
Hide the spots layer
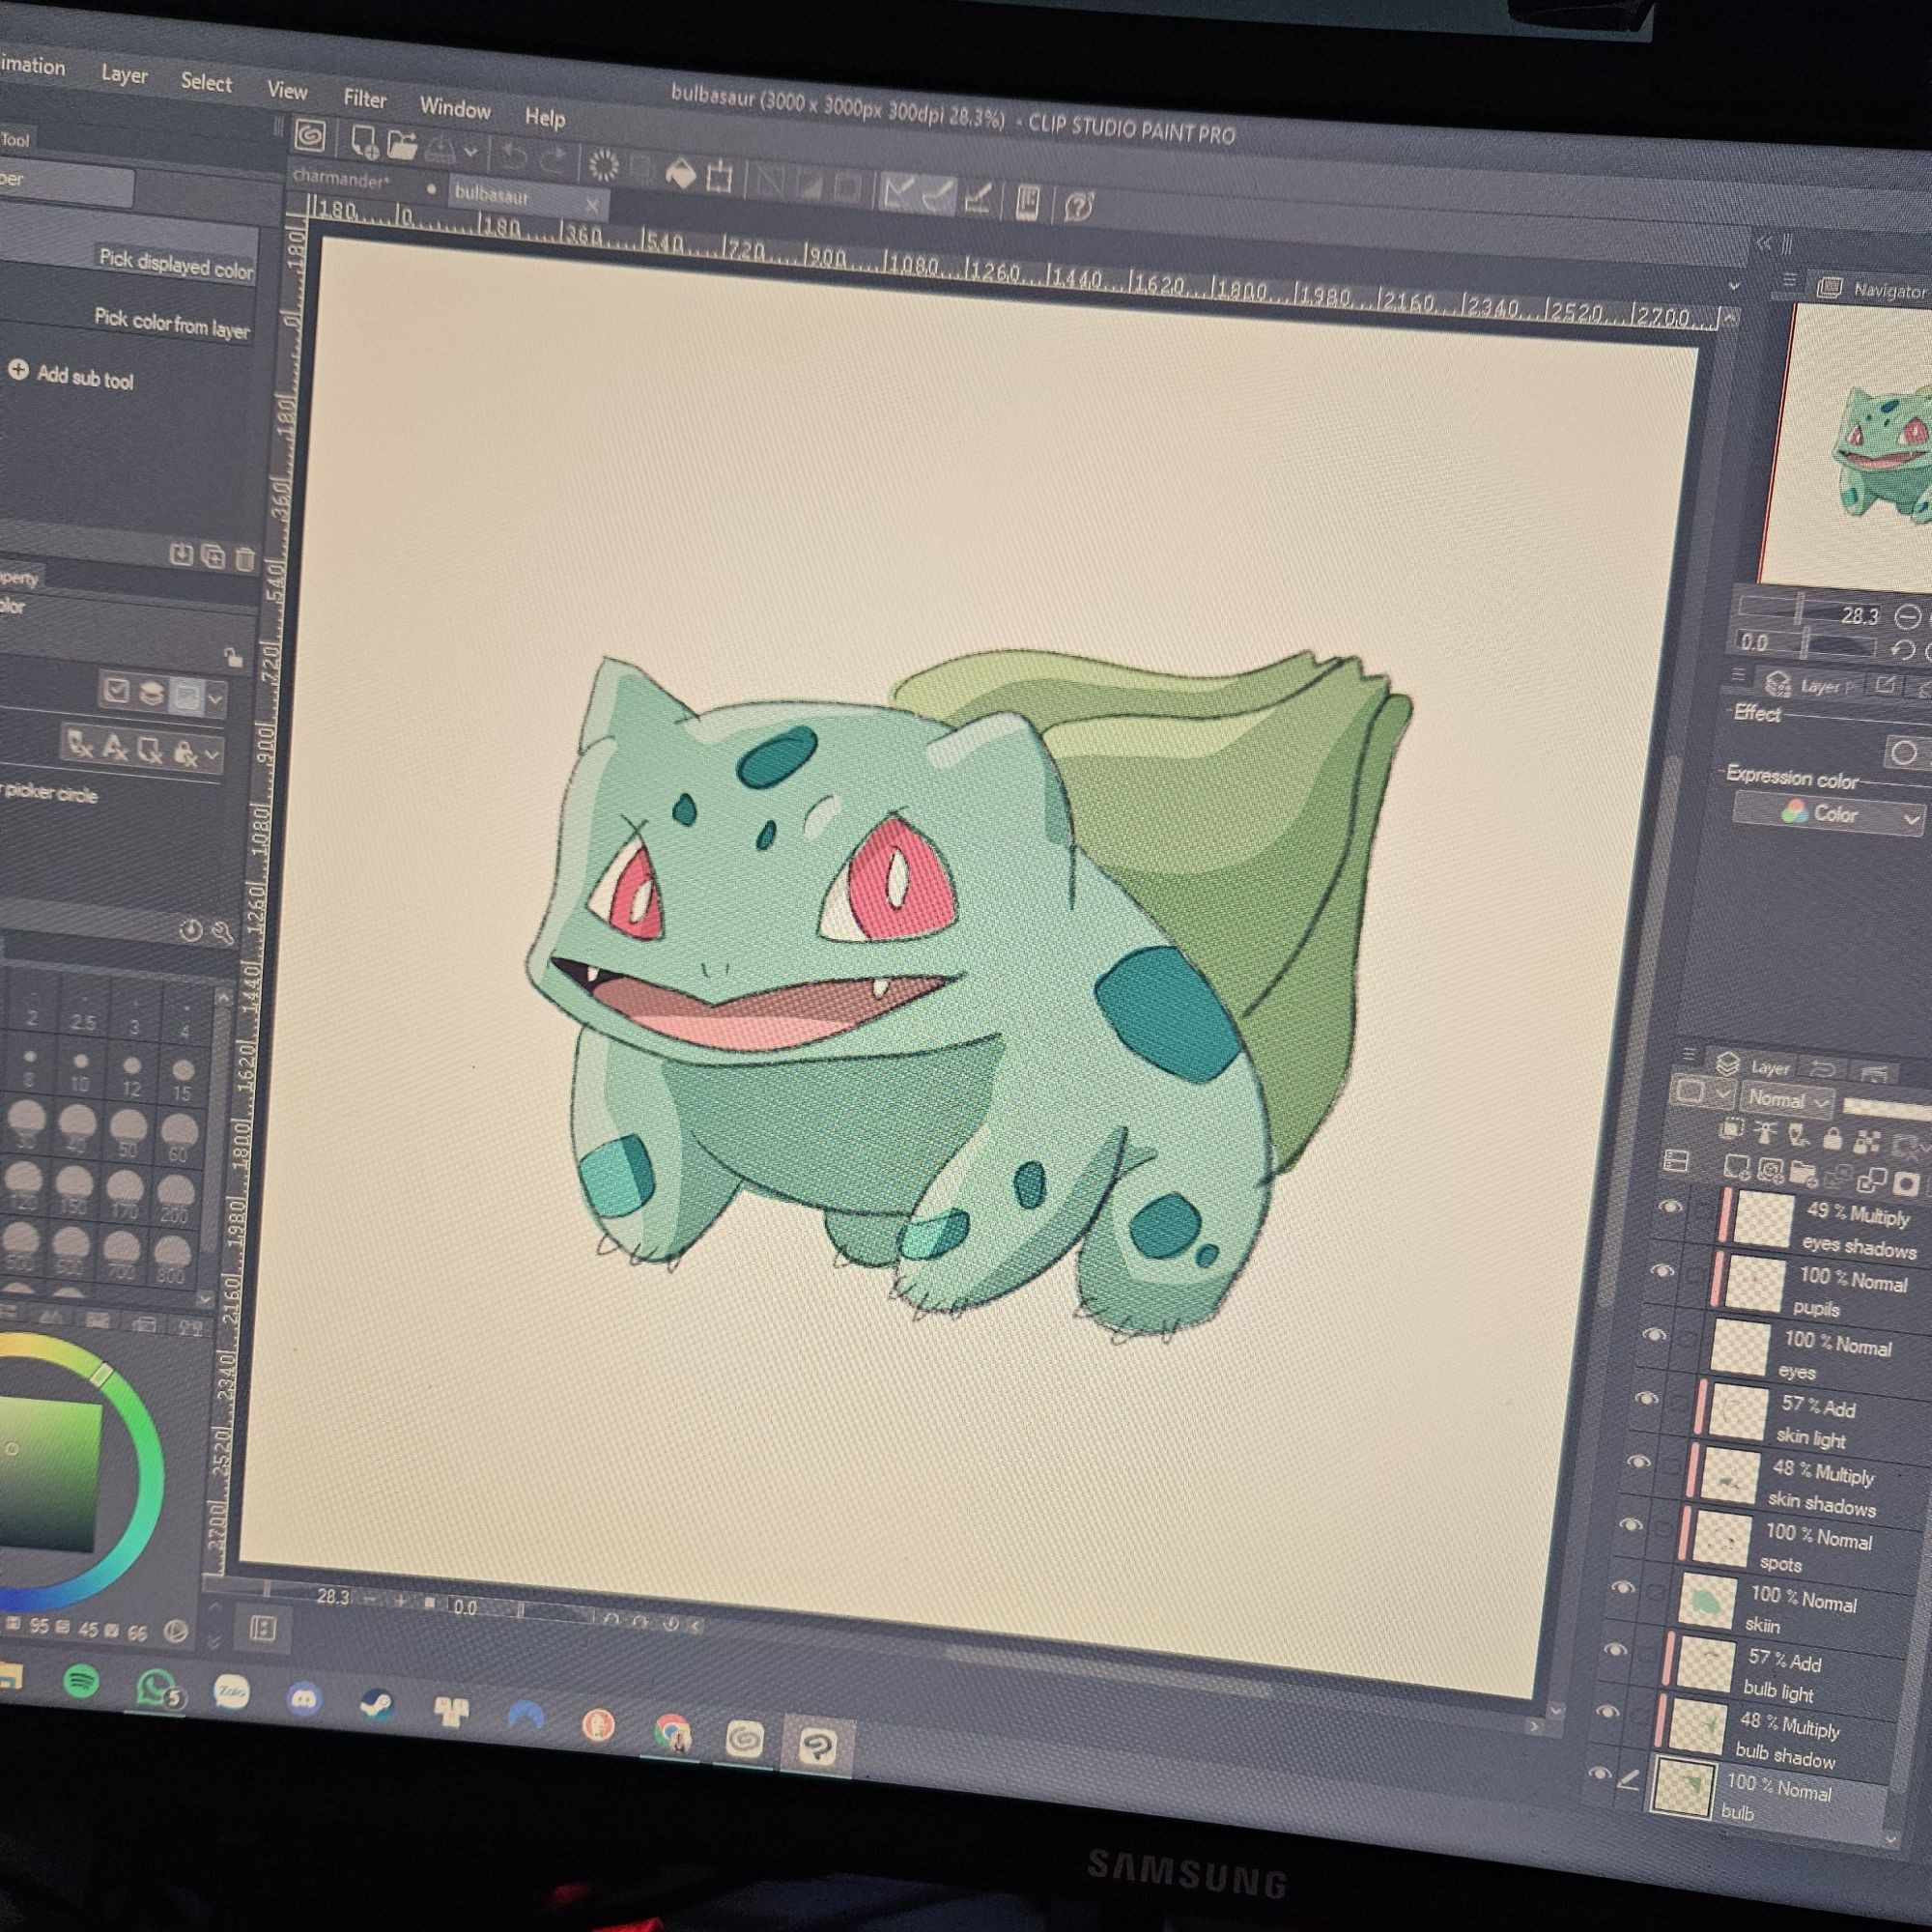(x=1630, y=1525)
